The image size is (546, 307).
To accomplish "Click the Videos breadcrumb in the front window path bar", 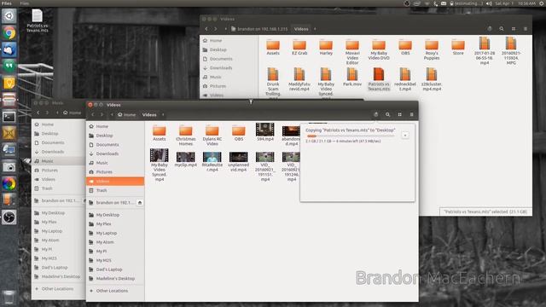I will click(x=149, y=114).
